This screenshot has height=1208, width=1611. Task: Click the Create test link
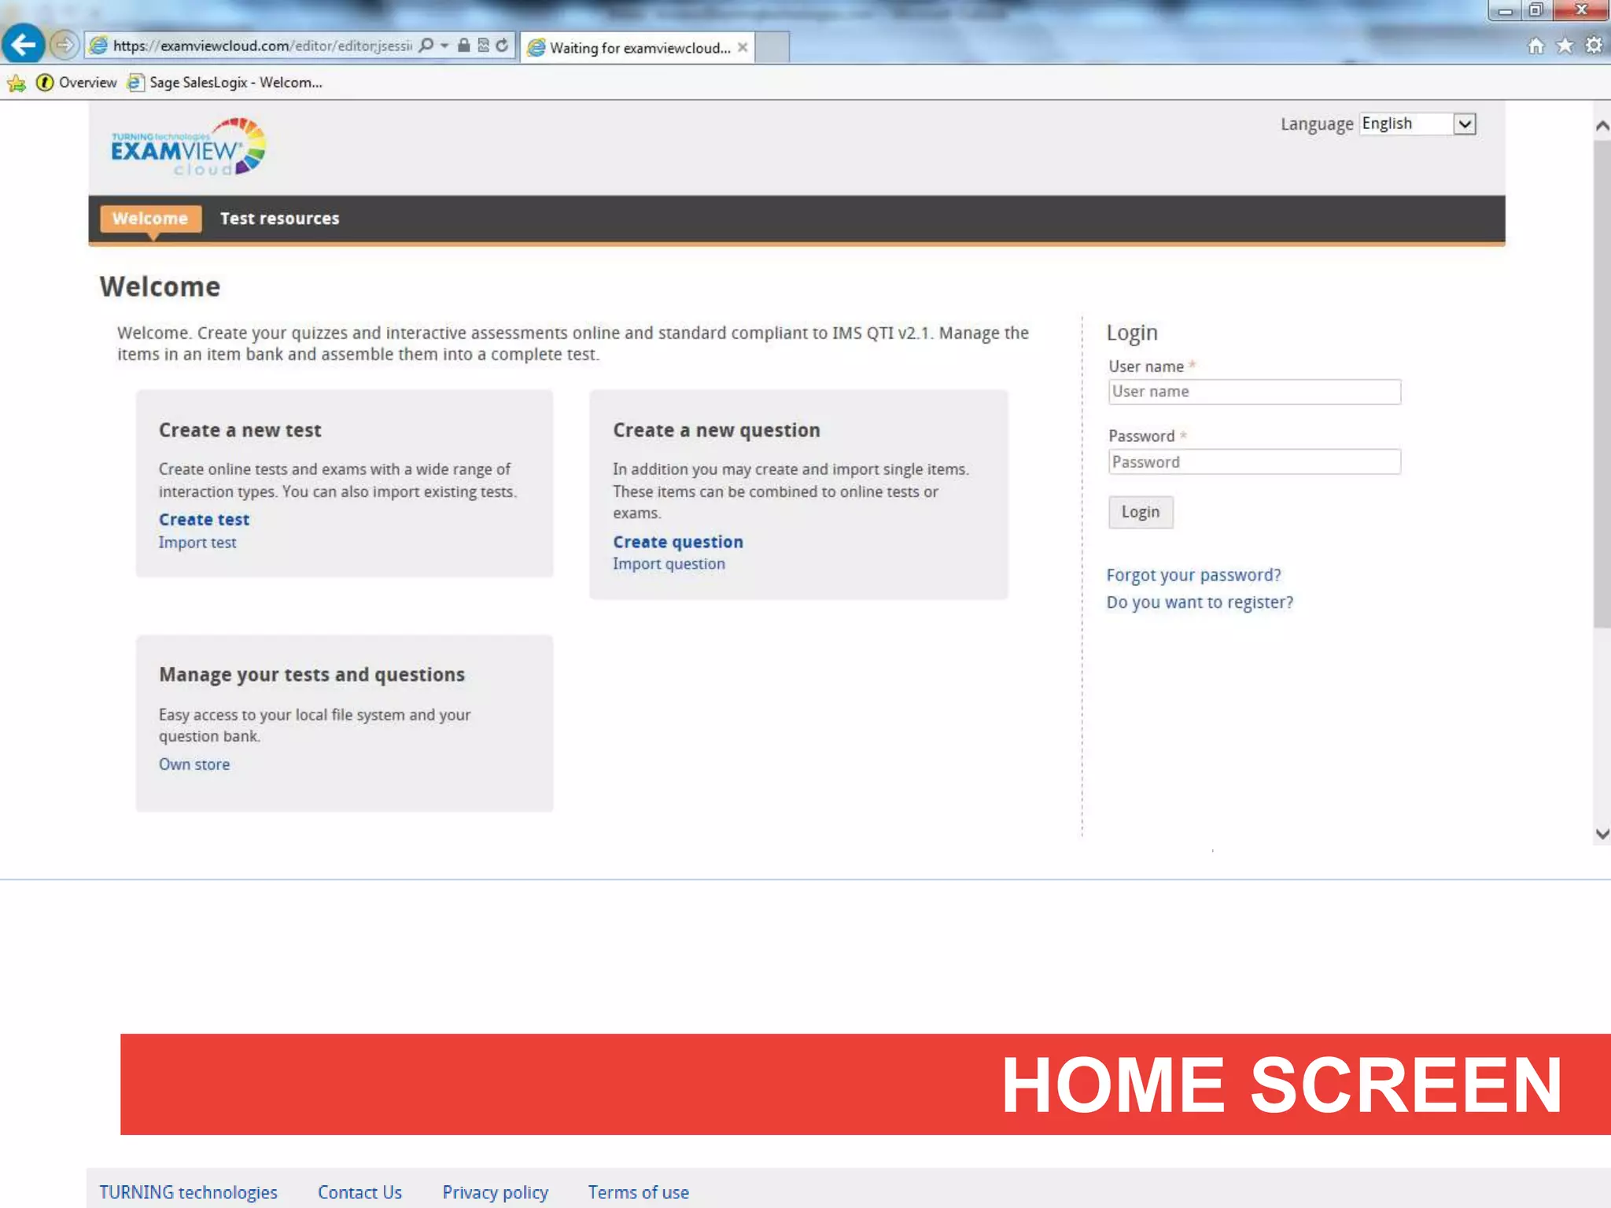(x=204, y=520)
